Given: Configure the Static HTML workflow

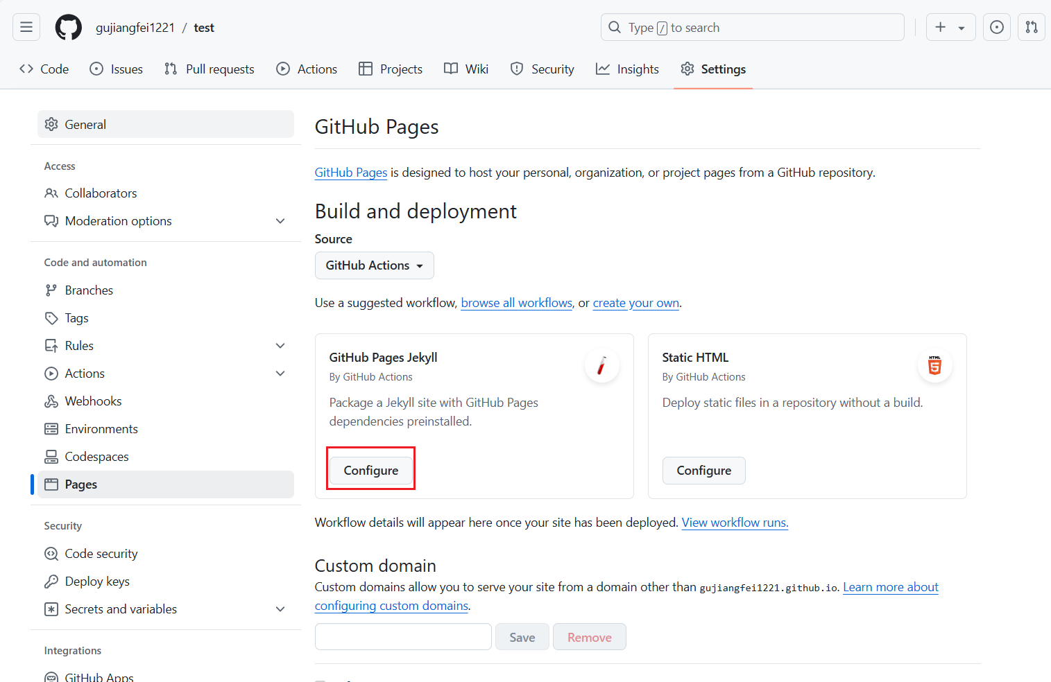Looking at the screenshot, I should click(x=703, y=471).
